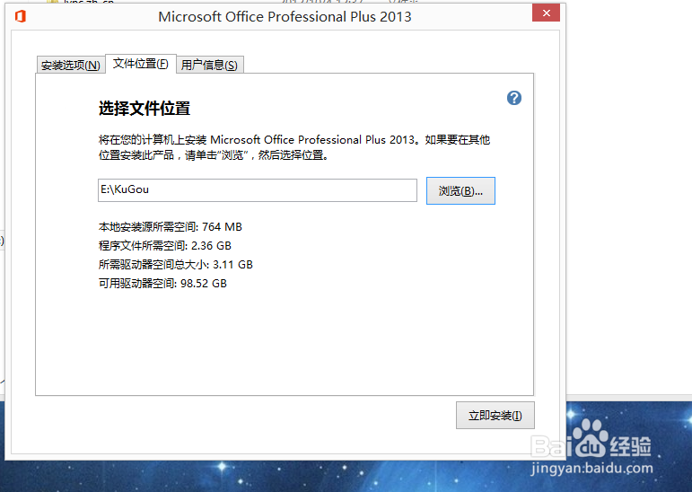This screenshot has width=692, height=492.
Task: Click the Office logo in title bar
Action: pyautogui.click(x=21, y=16)
